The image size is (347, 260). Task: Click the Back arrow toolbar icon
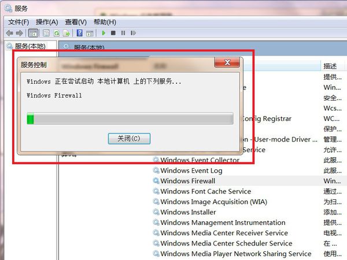pos(9,33)
